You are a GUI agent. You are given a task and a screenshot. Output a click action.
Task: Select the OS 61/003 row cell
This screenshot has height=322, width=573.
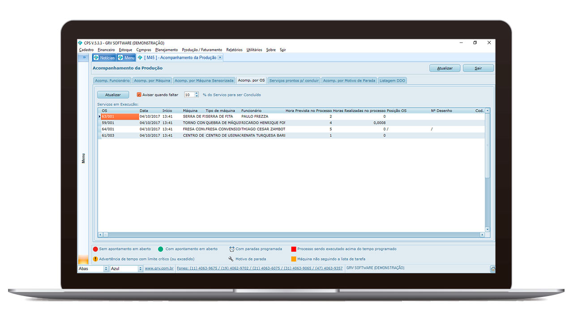(120, 136)
